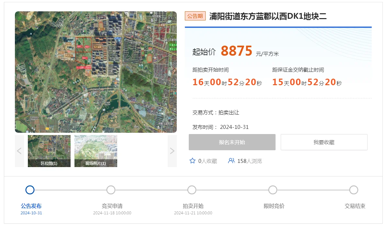
Task: Click the 起始价 label
Action: click(204, 52)
